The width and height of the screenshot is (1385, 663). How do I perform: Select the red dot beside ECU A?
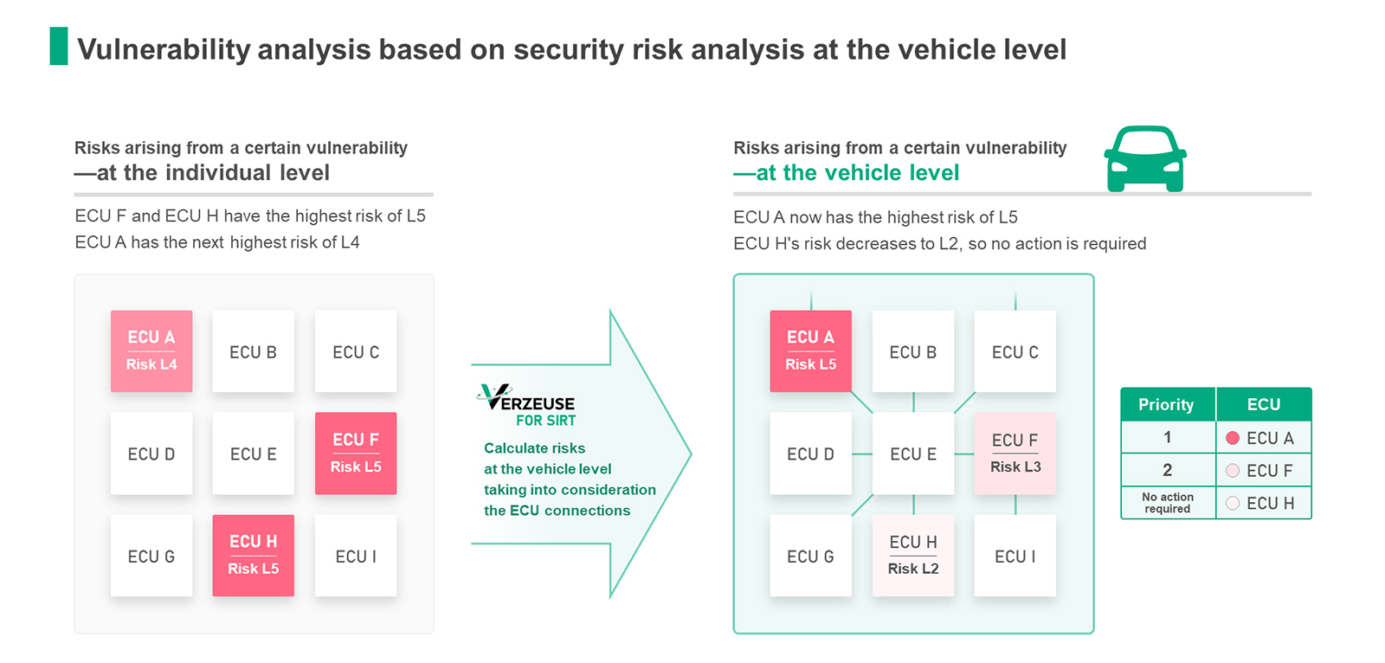(x=1233, y=438)
